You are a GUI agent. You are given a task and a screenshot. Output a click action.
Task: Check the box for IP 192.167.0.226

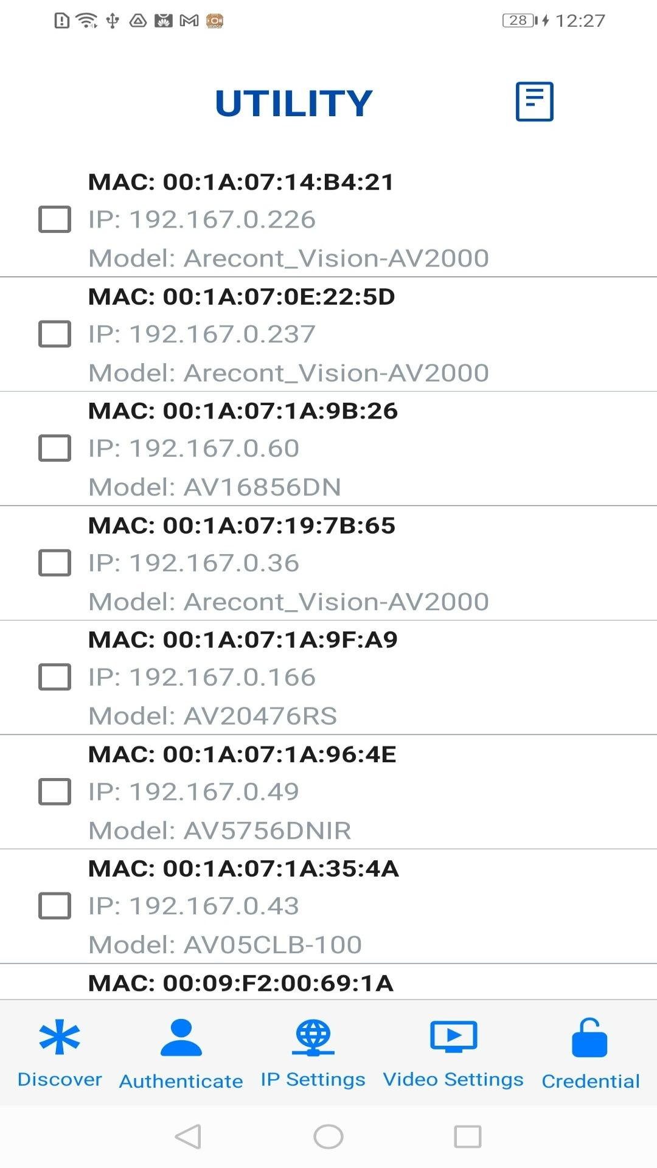[x=55, y=219]
